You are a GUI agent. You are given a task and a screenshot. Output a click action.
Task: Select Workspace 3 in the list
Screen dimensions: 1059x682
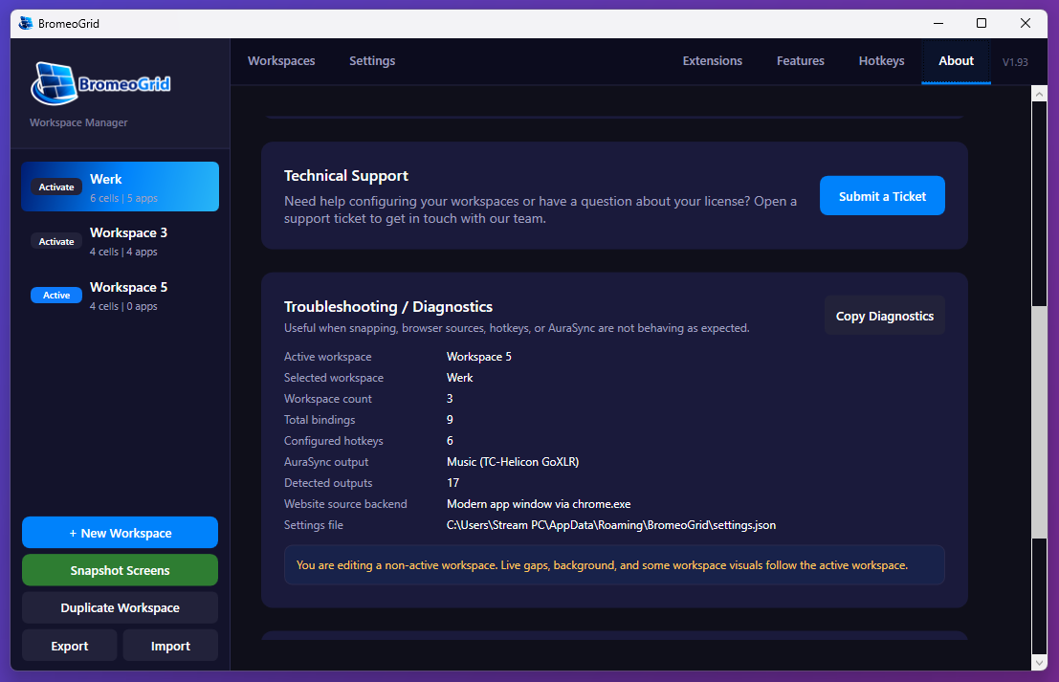[129, 241]
